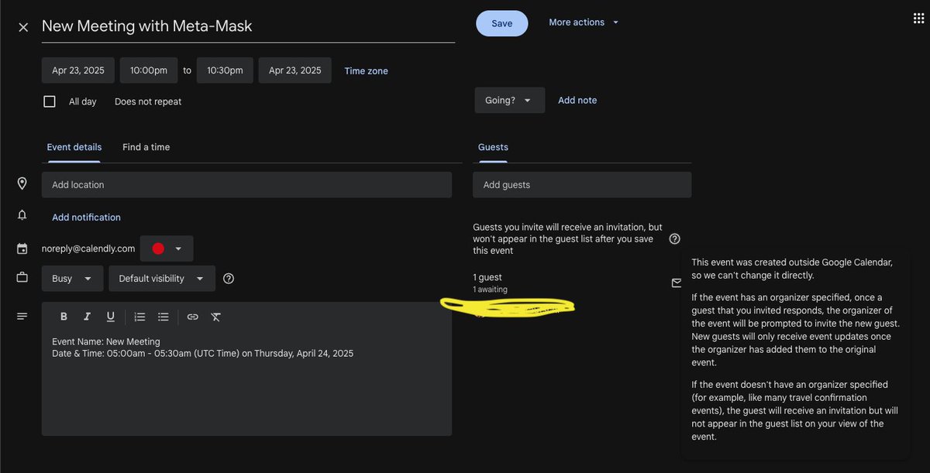The image size is (930, 473).
Task: Open visibility help question mark icon
Action: 229,279
